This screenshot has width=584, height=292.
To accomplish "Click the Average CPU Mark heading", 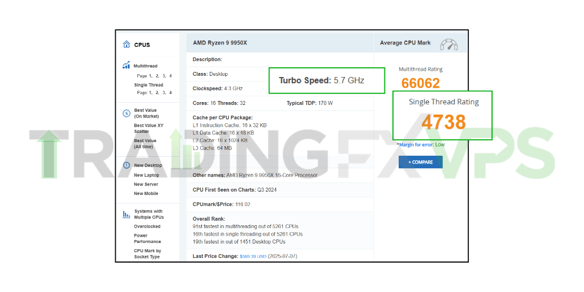I will coord(405,43).
